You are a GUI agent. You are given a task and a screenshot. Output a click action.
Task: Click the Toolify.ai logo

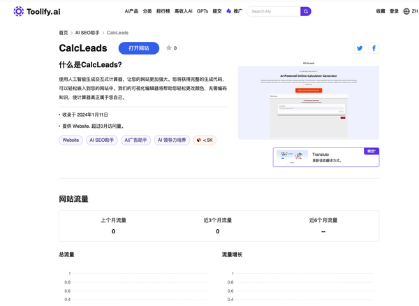[x=37, y=11]
